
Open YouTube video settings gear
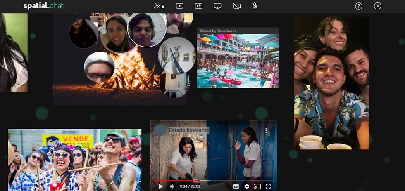pyautogui.click(x=247, y=186)
